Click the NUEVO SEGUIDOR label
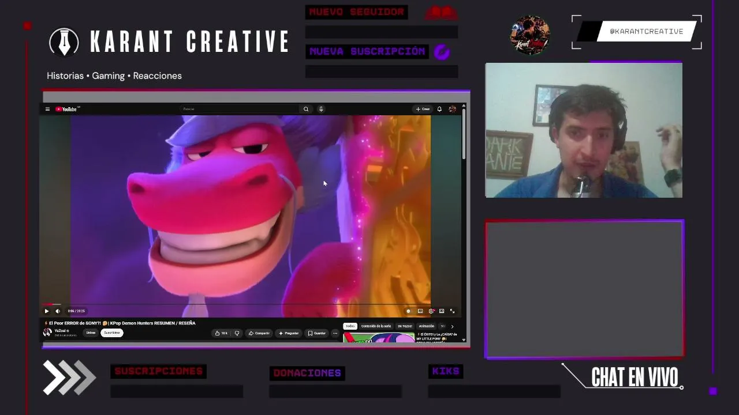 click(357, 12)
